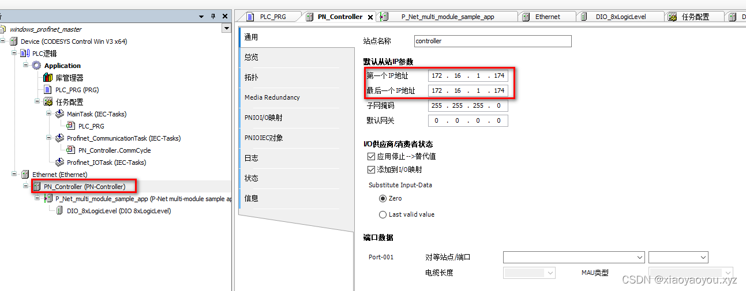746x291 pixels.
Task: Click the PLC_PRG (PRG) document icon
Action: point(48,90)
